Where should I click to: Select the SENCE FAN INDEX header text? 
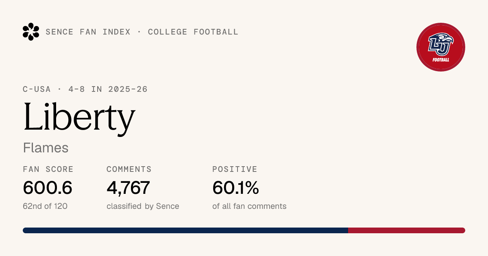[x=88, y=32]
